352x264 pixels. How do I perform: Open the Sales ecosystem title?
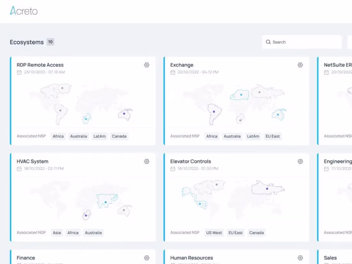tap(330, 258)
